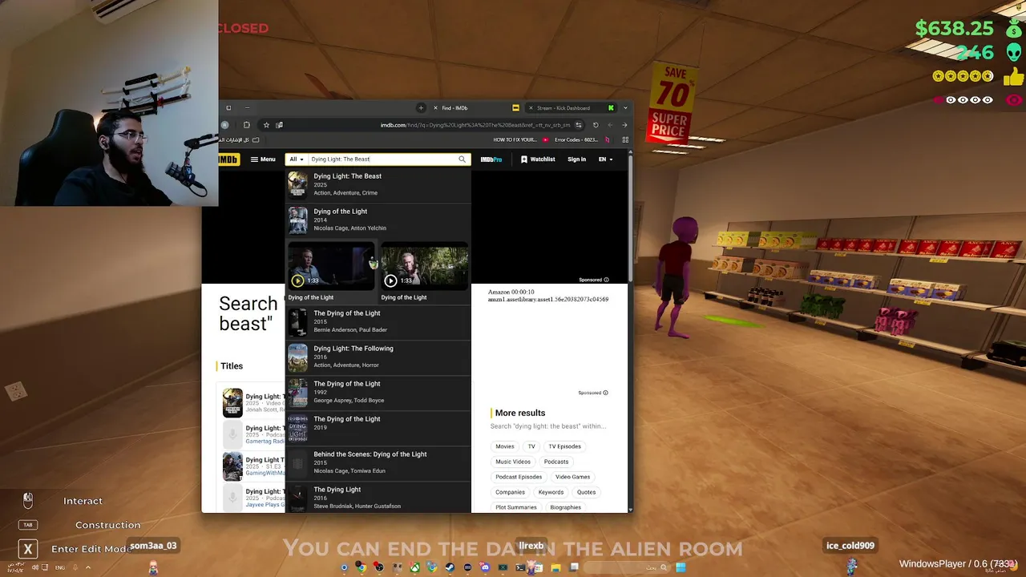
Task: Open the Windows Start button
Action: coord(681,567)
